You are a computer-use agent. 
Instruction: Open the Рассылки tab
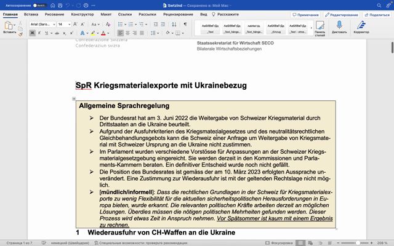click(148, 14)
